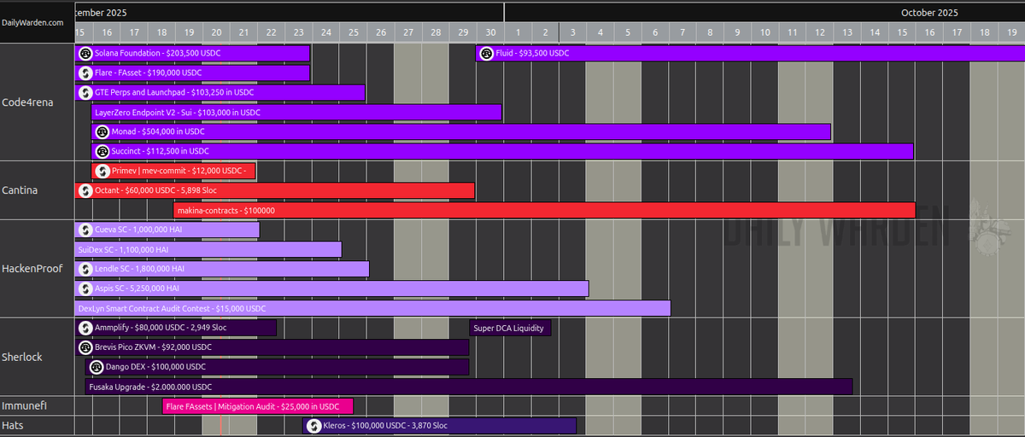Viewport: 1025px width, 437px height.
Task: Click the Fluid contest icon
Action: tap(486, 53)
